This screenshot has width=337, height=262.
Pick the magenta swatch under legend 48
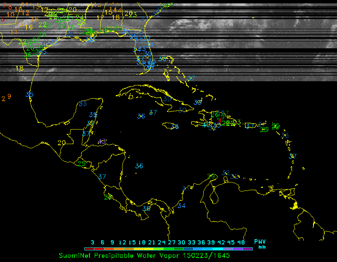[248, 249]
